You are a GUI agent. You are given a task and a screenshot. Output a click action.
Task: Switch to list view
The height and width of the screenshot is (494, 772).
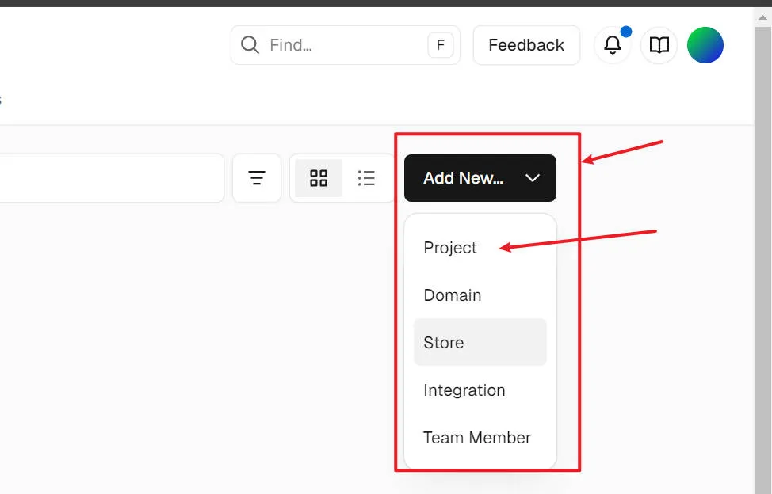coord(366,178)
